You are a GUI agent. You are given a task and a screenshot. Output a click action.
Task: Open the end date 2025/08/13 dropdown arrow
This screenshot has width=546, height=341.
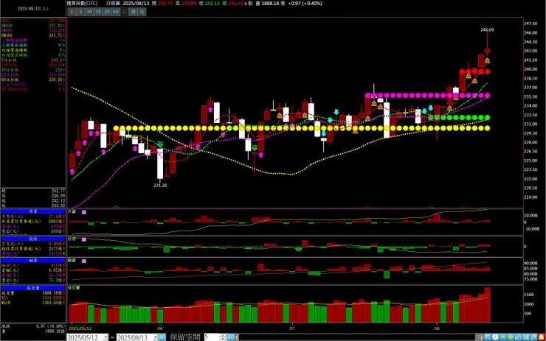click(155, 337)
